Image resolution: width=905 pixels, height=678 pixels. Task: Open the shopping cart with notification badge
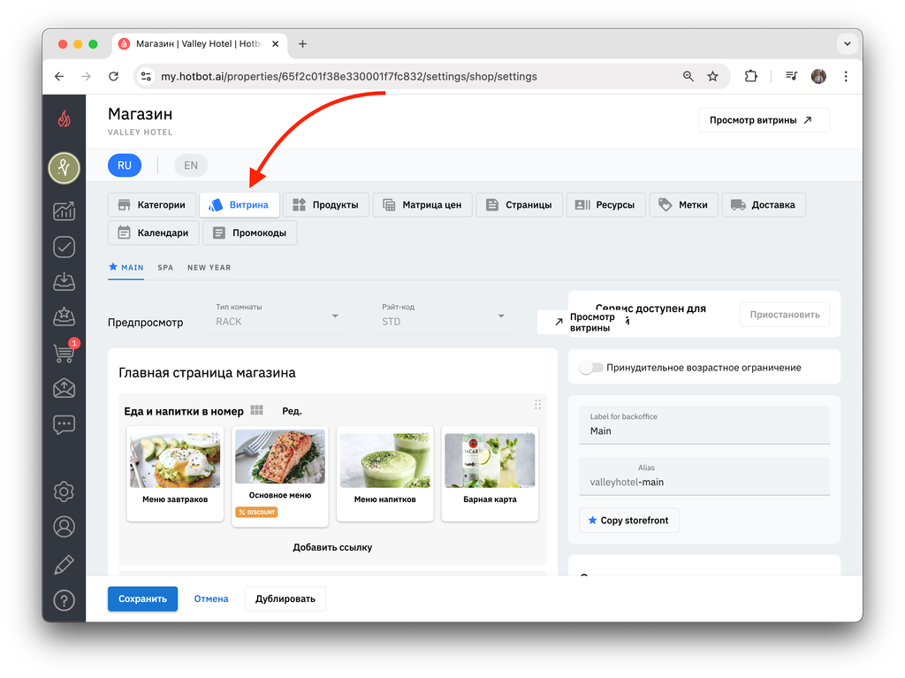pos(65,352)
